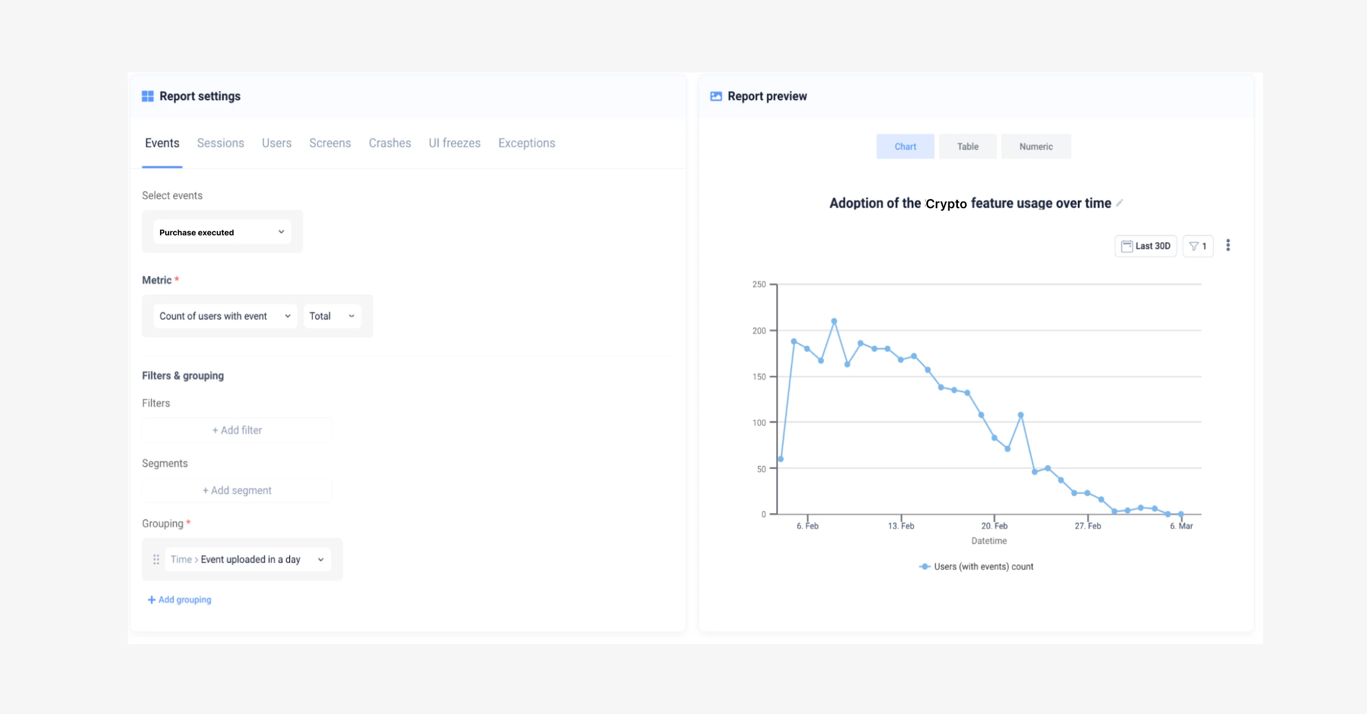This screenshot has width=1367, height=714.
Task: Click the filter funnel icon showing 1
Action: coord(1194,246)
